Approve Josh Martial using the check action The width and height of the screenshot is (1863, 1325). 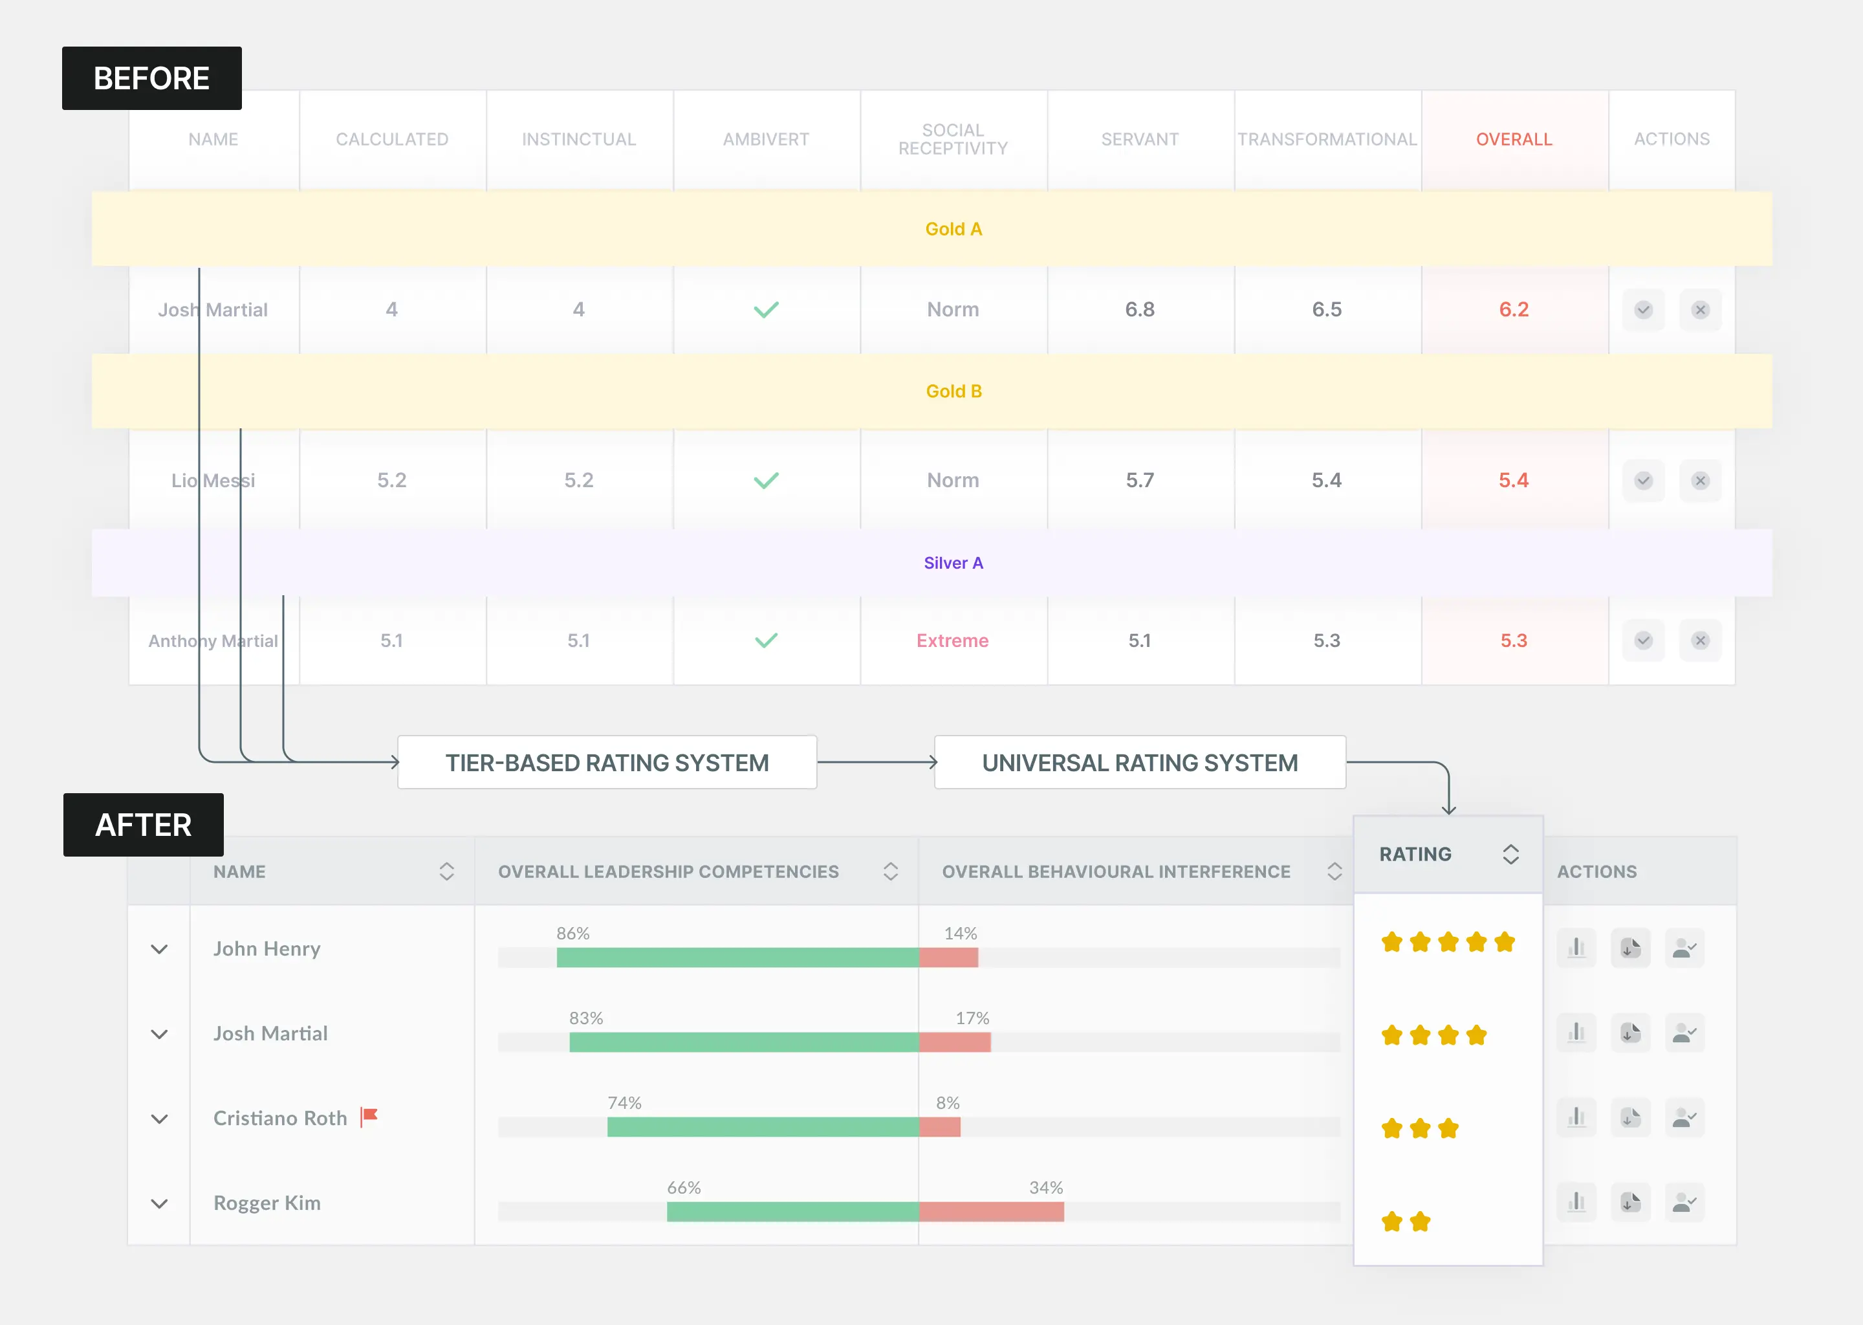[x=1644, y=310]
